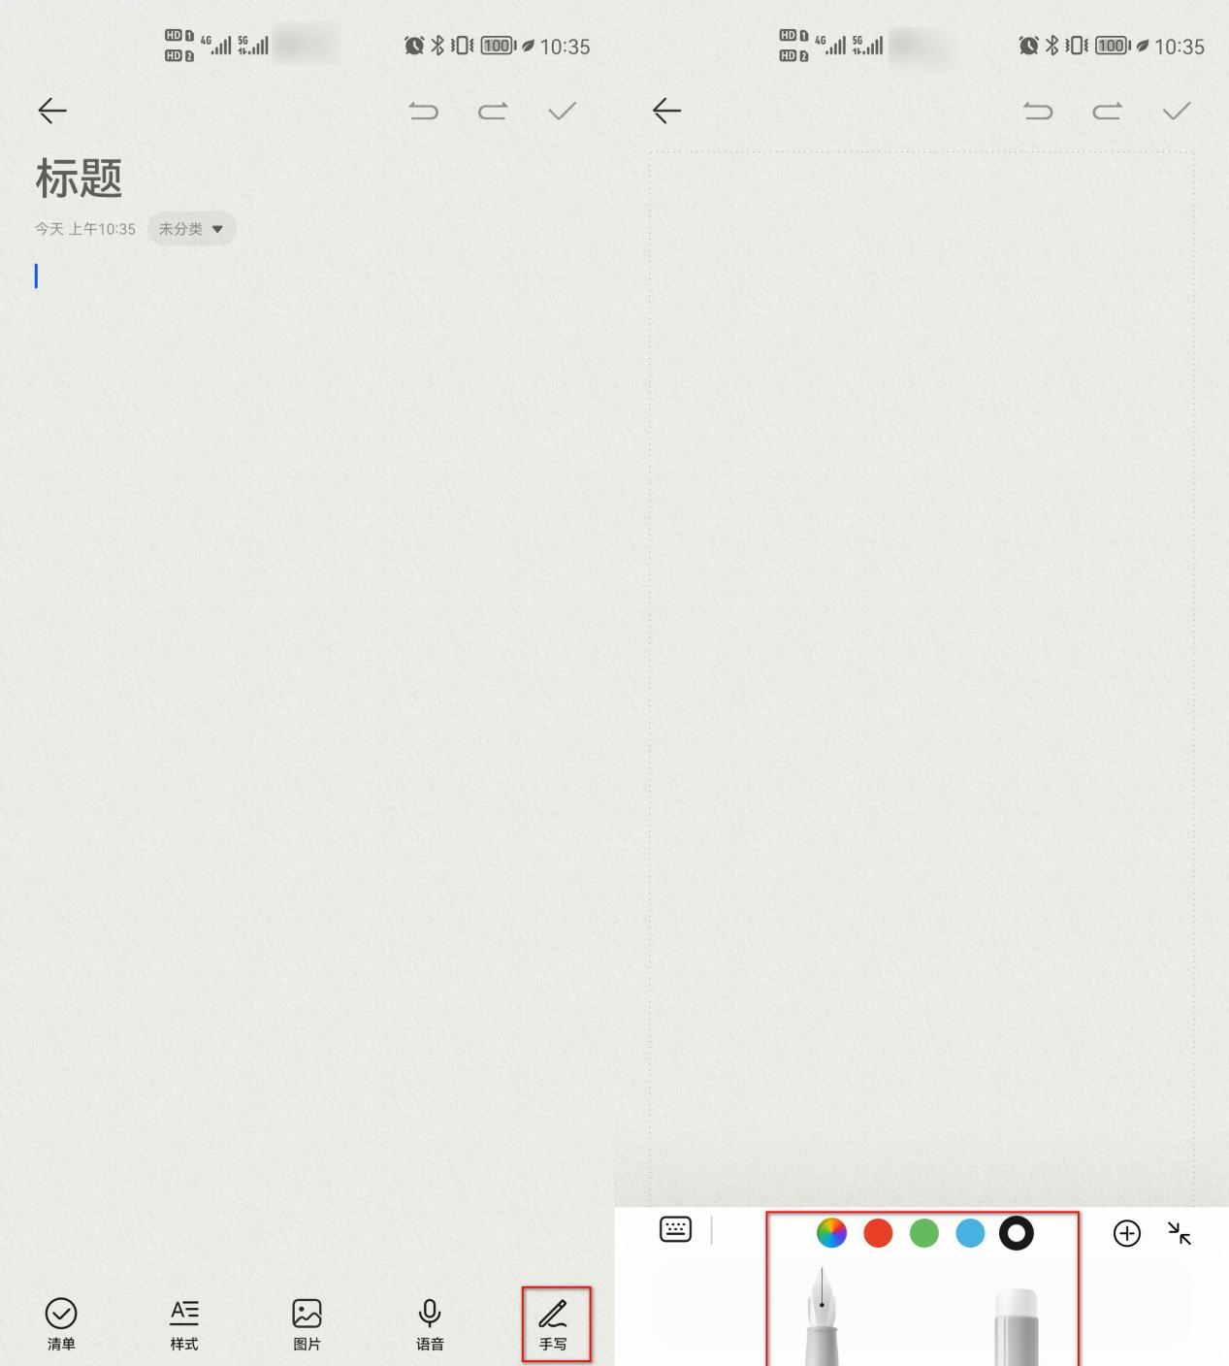Go back from the left note screen
1229x1366 pixels.
tap(52, 111)
